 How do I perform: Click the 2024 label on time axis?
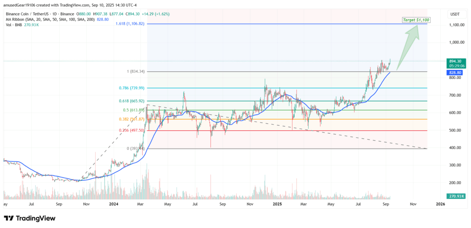(114, 204)
